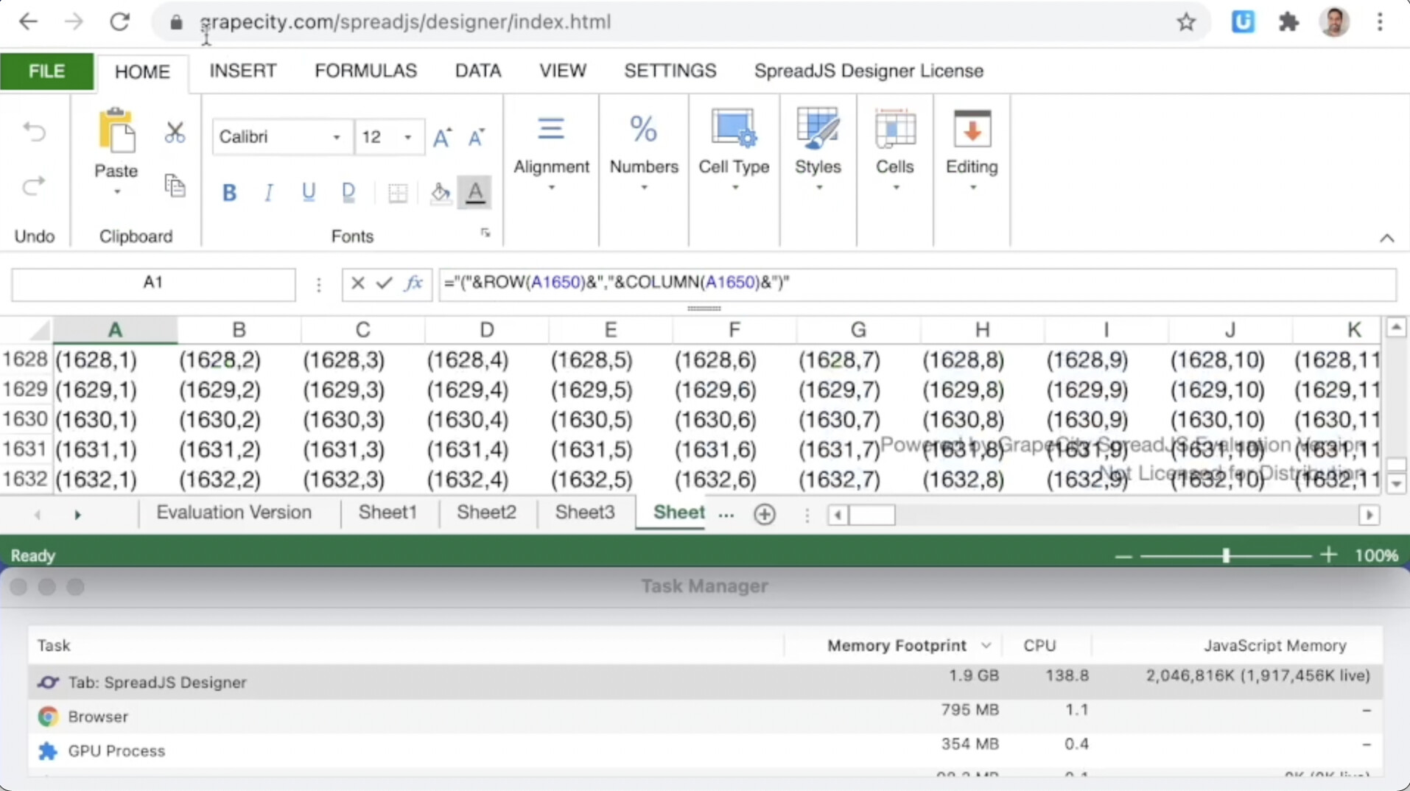Add a new sheet with the plus button

coord(764,514)
